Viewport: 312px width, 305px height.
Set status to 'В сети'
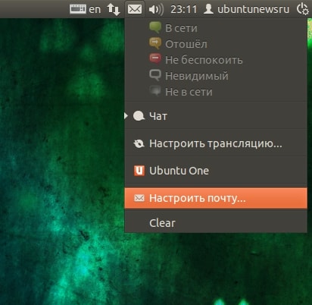click(x=216, y=28)
